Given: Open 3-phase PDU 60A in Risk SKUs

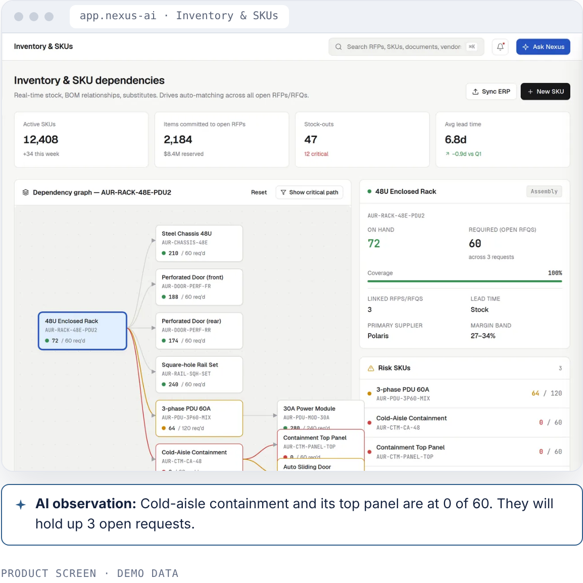Looking at the screenshot, I should point(464,394).
